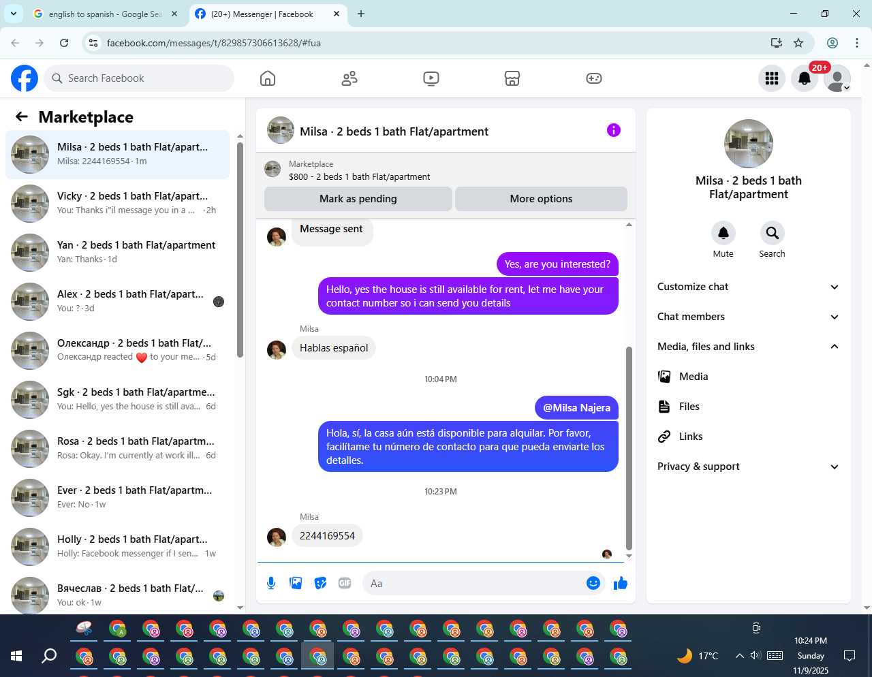Open Ever conversation in the list
872x677 pixels.
pos(118,498)
